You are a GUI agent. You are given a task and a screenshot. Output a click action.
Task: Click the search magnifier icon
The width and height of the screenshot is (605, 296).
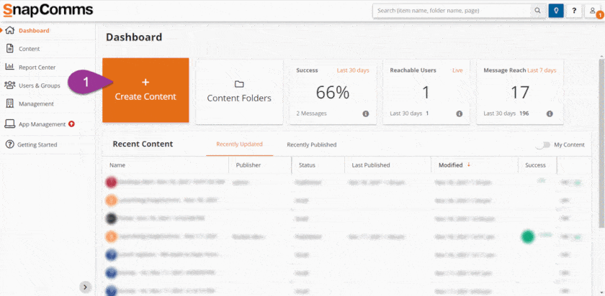537,11
